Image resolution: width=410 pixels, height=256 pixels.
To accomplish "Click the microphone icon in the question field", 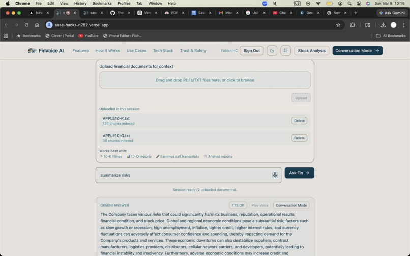I will (x=275, y=175).
